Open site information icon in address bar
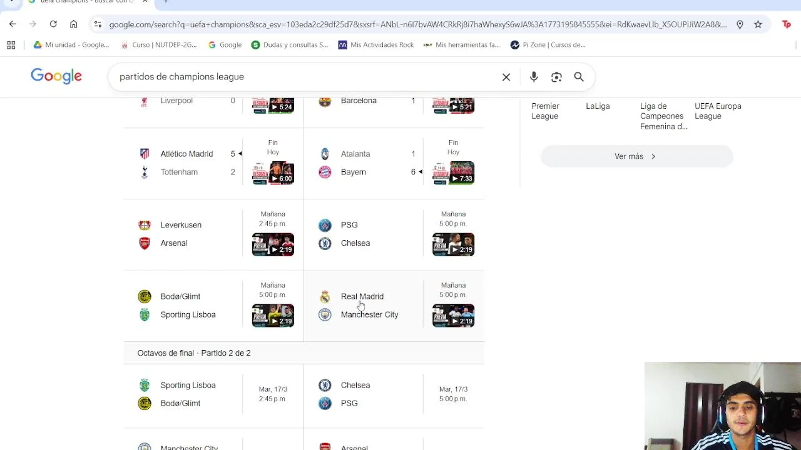Screen dimensions: 801x450 pos(98,24)
